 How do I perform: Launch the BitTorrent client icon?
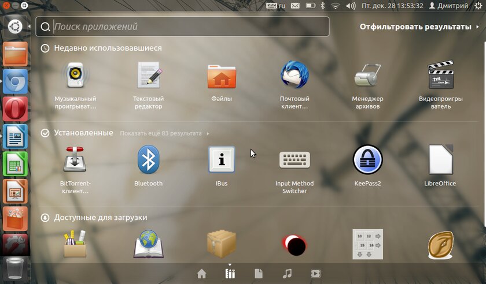click(76, 160)
